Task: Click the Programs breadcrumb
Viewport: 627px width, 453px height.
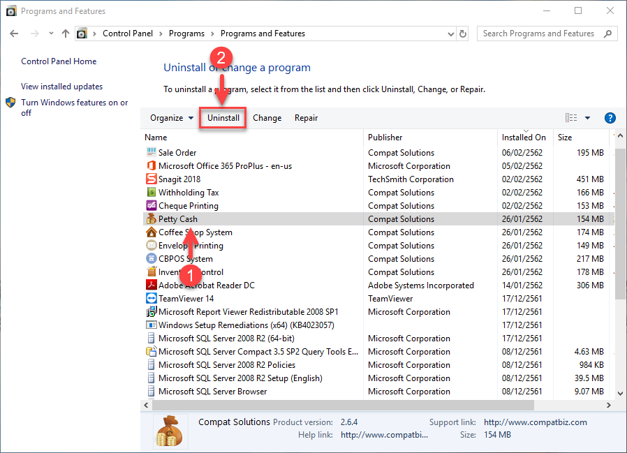Action: click(186, 34)
